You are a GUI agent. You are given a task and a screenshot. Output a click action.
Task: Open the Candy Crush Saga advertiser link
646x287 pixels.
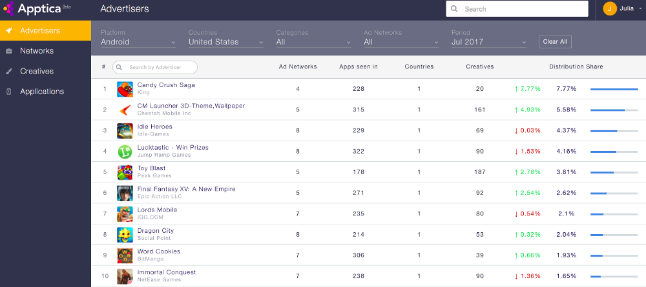(166, 85)
